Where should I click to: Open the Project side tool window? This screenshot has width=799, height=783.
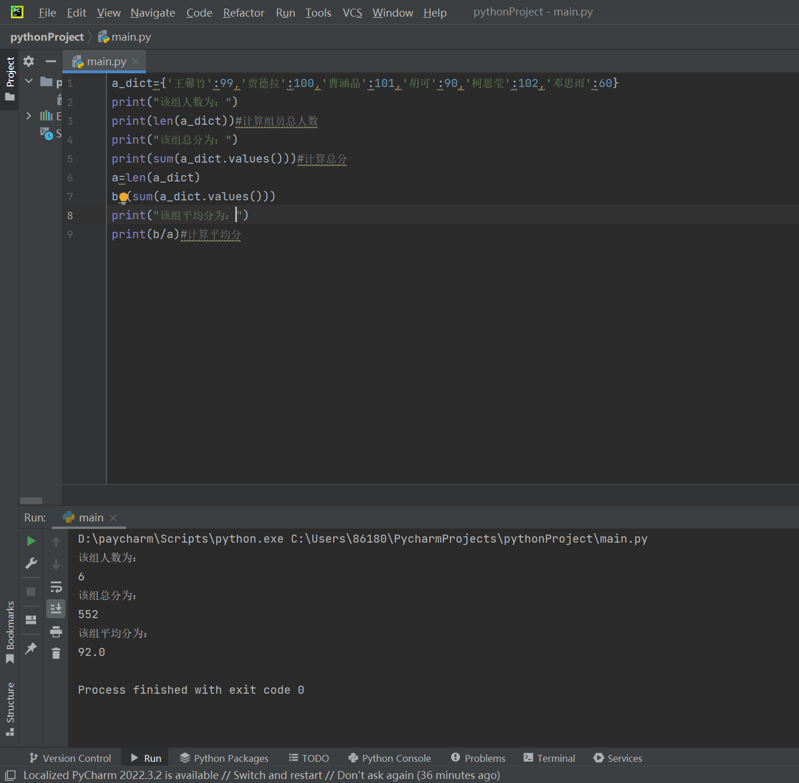click(10, 78)
